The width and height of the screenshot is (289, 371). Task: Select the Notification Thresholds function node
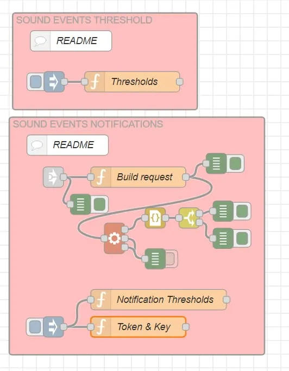pyautogui.click(x=159, y=300)
